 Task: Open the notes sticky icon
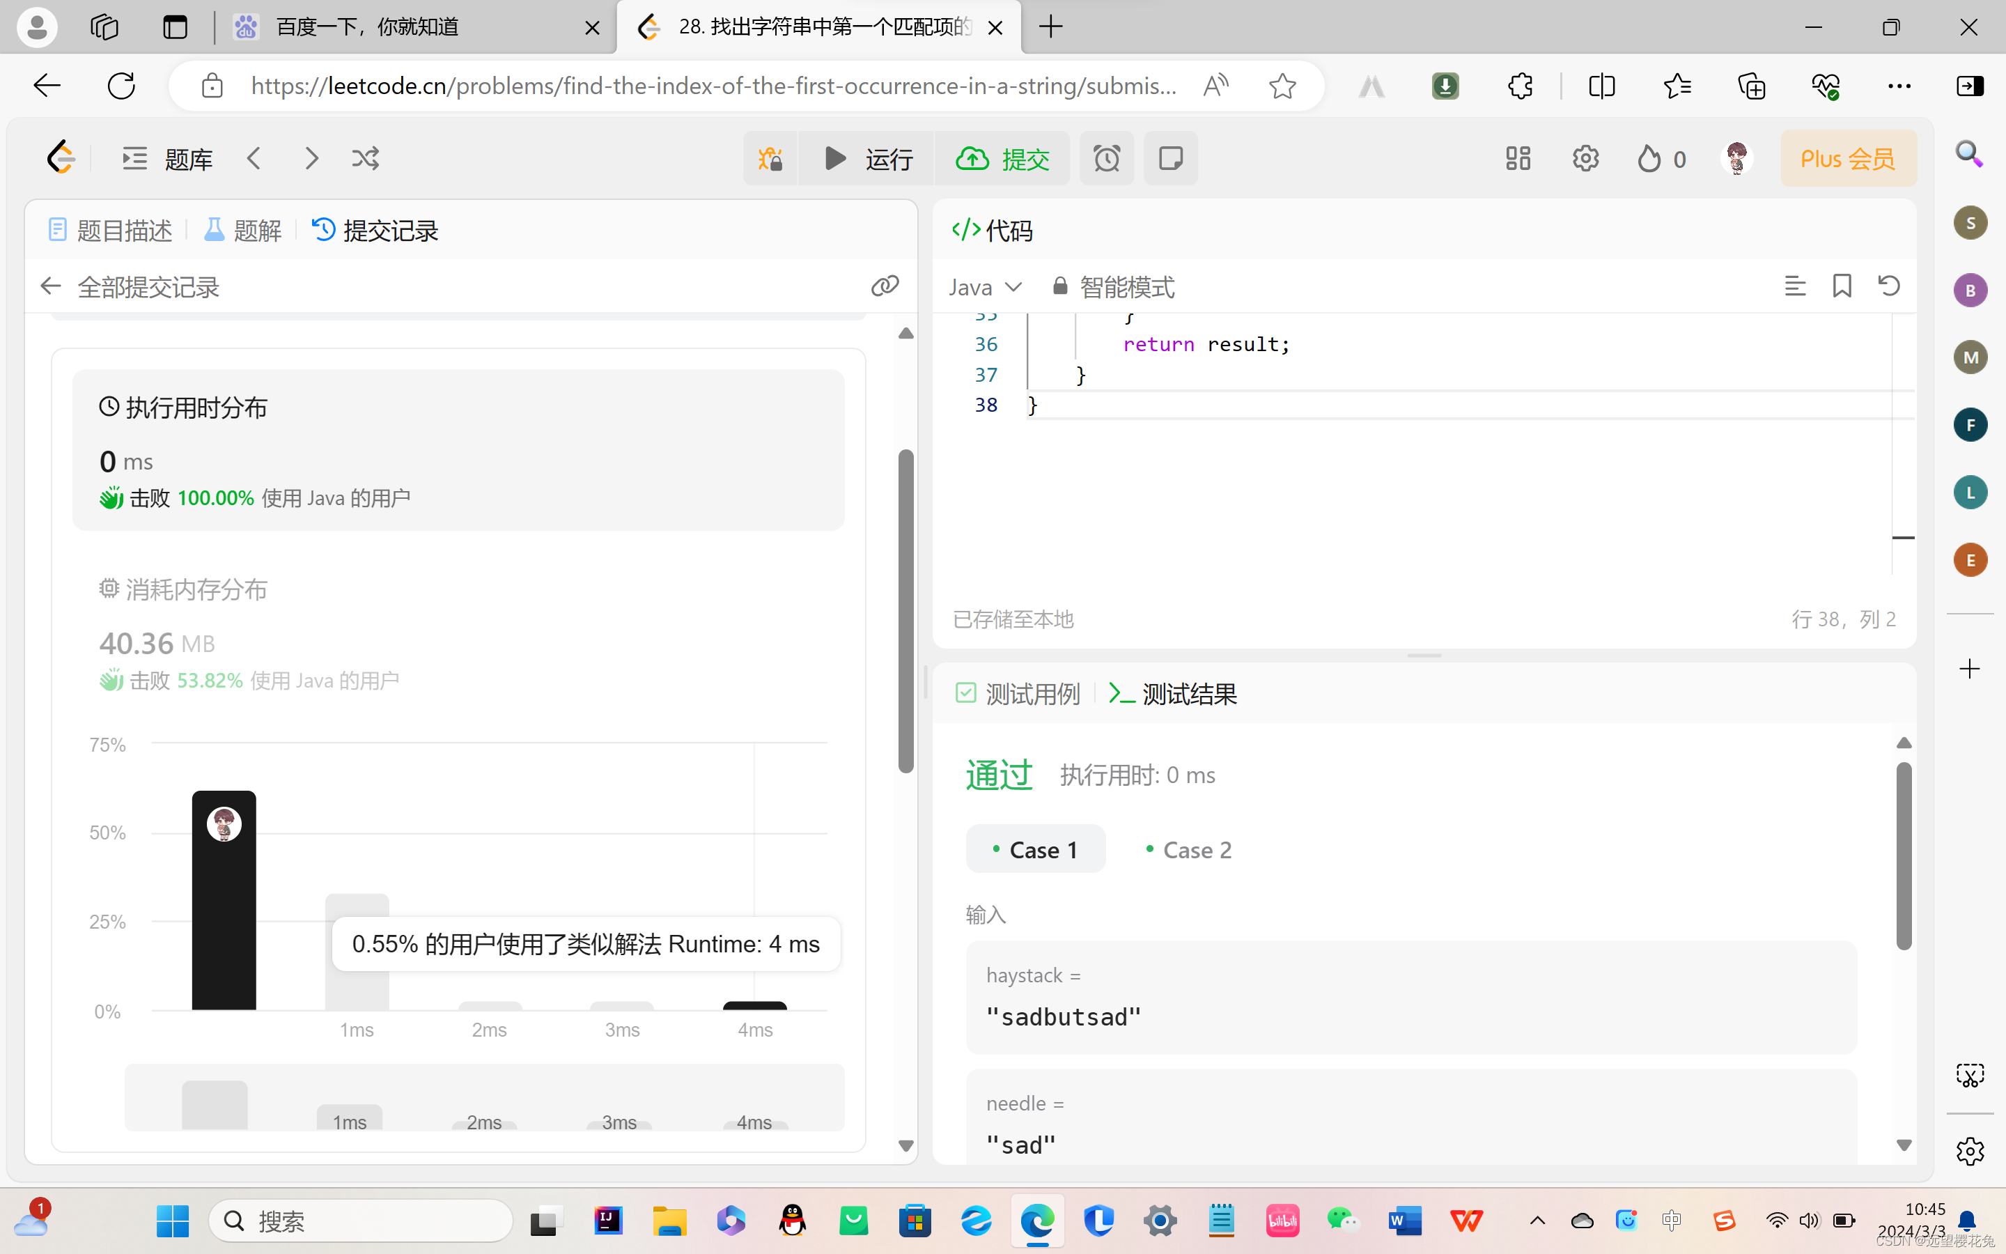pyautogui.click(x=1170, y=158)
